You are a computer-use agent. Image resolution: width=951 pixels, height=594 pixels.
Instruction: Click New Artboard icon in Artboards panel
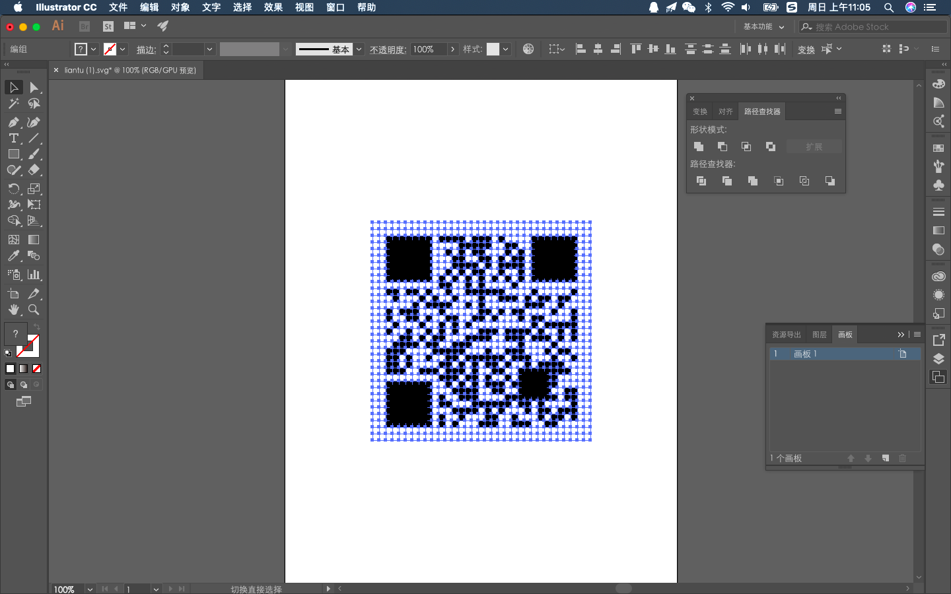point(886,458)
